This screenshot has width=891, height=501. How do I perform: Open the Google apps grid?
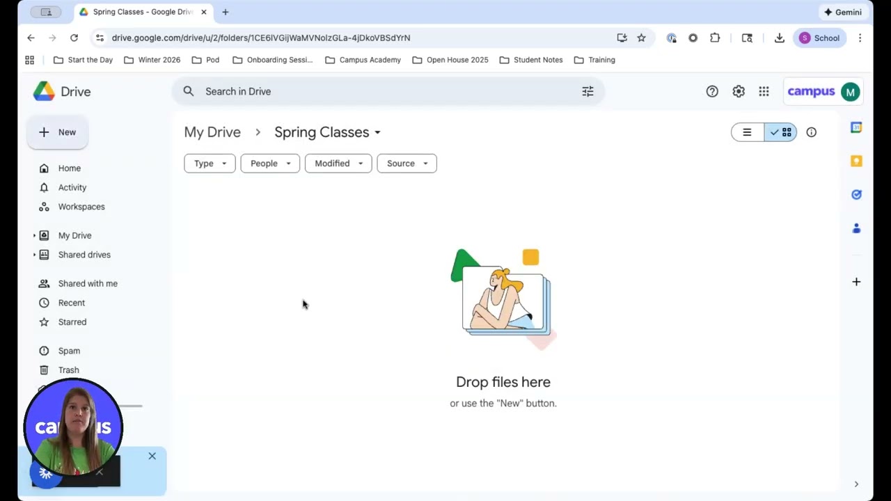764,91
